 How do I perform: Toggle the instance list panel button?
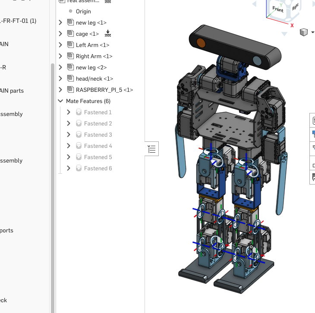(x=152, y=149)
